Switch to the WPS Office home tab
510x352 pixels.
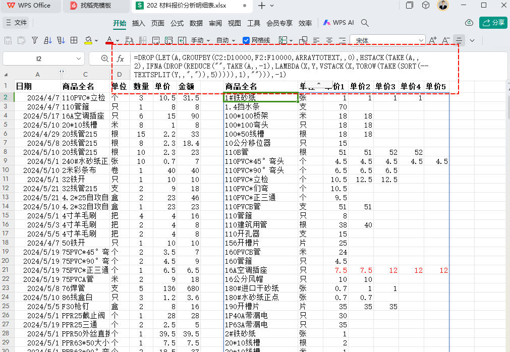[x=30, y=6]
